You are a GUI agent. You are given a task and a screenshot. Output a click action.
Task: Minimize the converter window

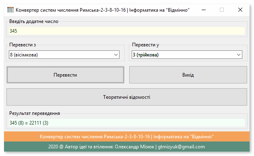pyautogui.click(x=204, y=10)
